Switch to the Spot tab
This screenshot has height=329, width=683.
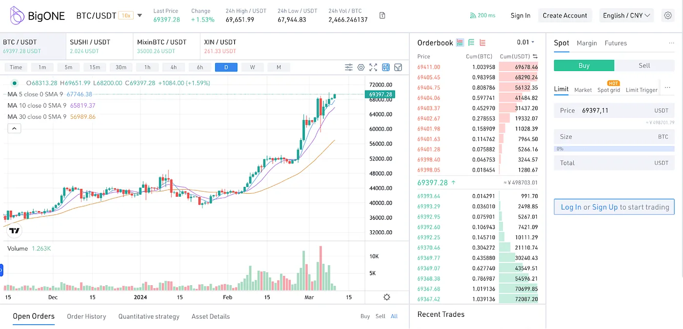[x=562, y=43]
